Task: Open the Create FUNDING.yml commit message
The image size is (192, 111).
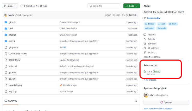Action: point(69,22)
